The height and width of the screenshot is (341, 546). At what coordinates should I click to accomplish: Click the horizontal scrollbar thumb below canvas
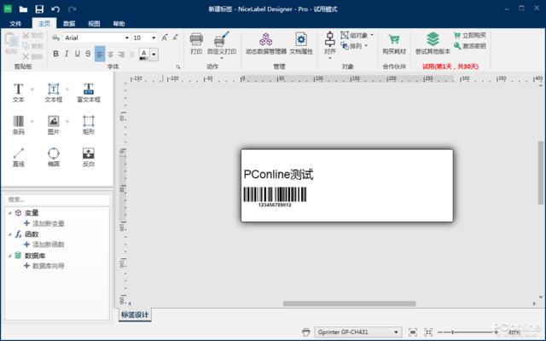coord(349,303)
